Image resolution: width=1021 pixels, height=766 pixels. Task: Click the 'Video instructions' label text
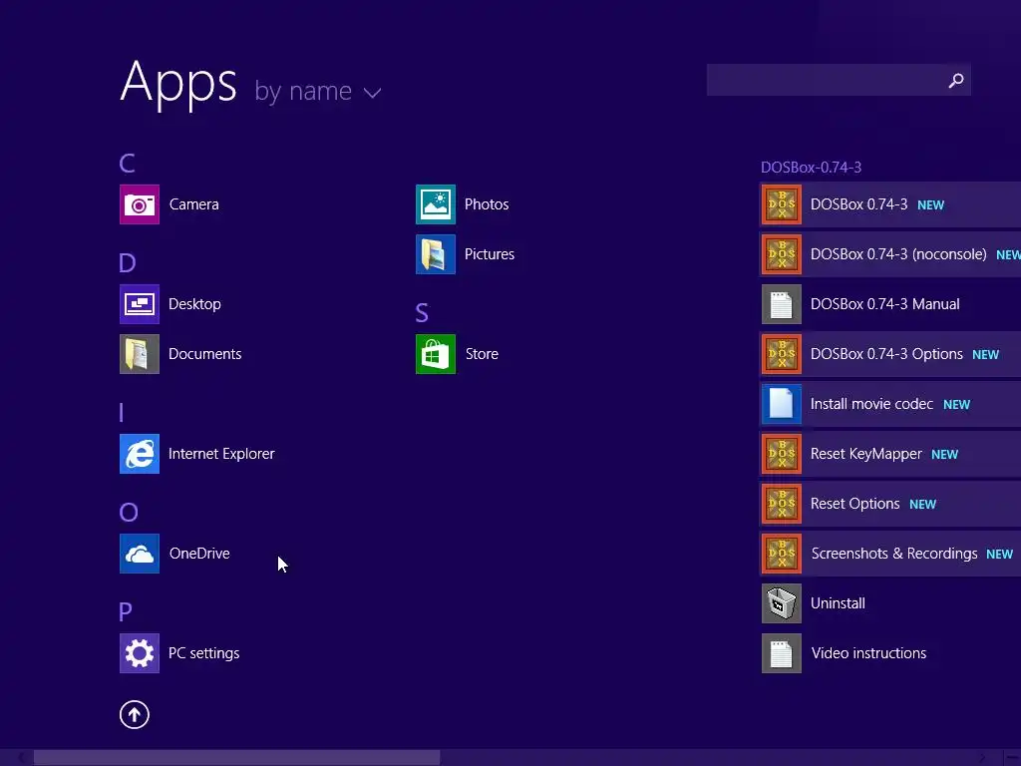pyautogui.click(x=868, y=653)
